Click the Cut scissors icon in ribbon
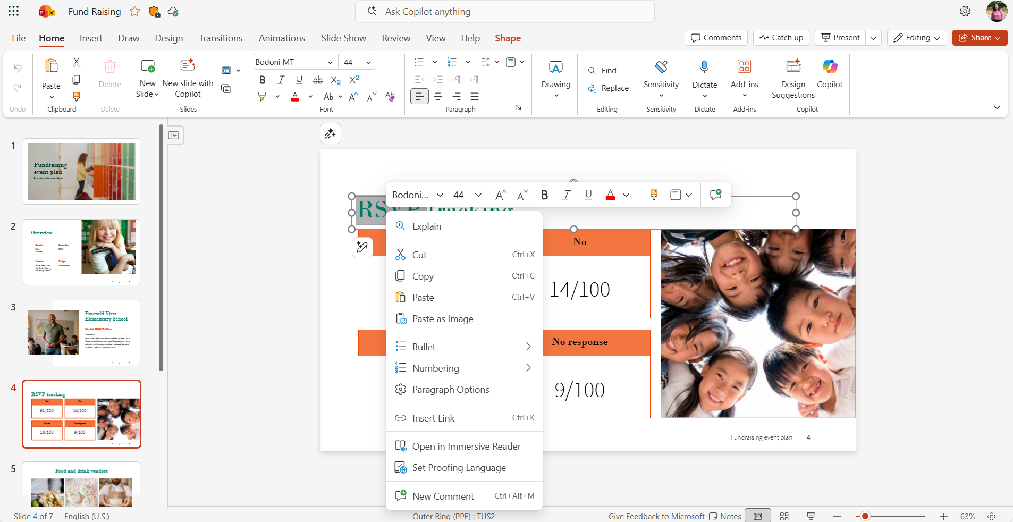This screenshot has width=1013, height=522. point(77,62)
